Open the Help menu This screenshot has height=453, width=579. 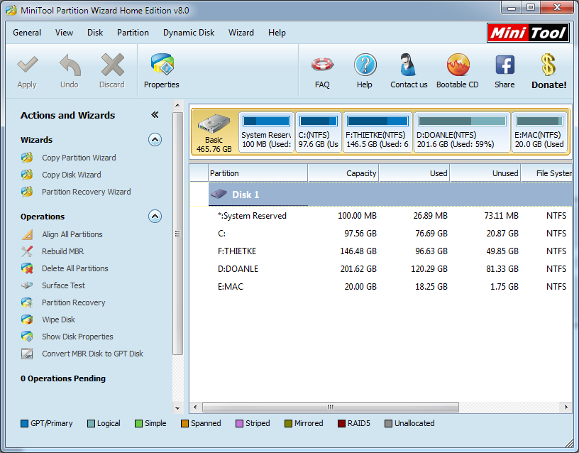277,33
